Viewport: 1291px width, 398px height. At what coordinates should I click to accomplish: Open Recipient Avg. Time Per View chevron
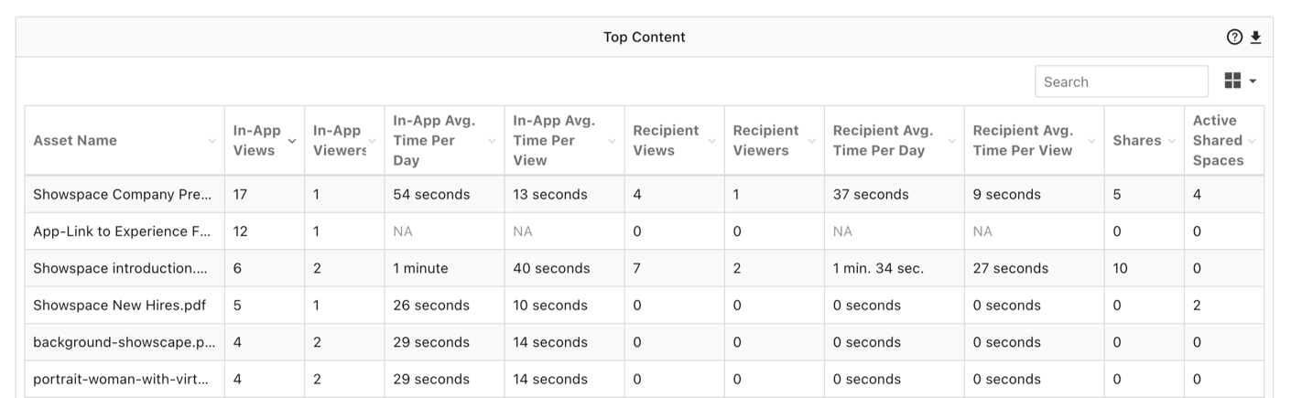[1091, 141]
